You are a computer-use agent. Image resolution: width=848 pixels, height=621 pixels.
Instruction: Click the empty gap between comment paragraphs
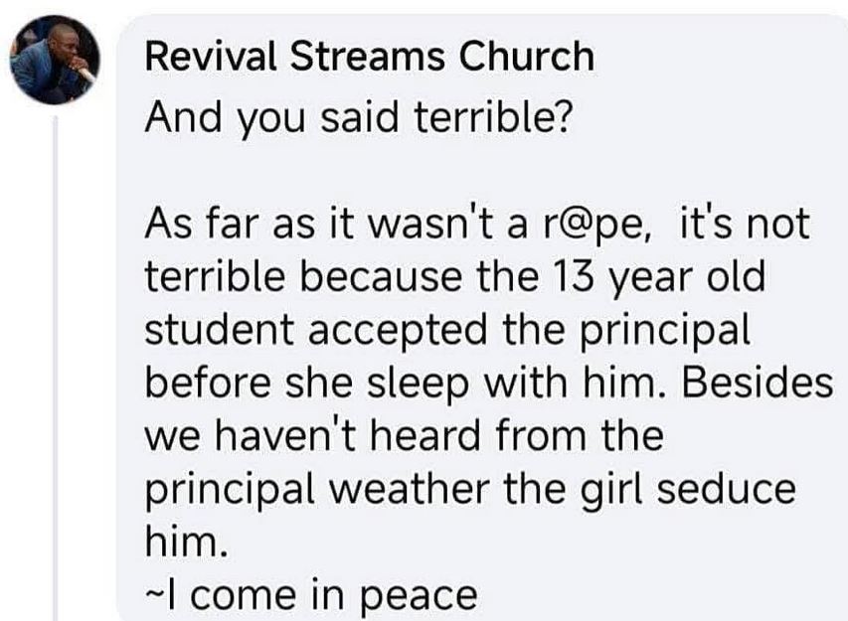pos(398,171)
